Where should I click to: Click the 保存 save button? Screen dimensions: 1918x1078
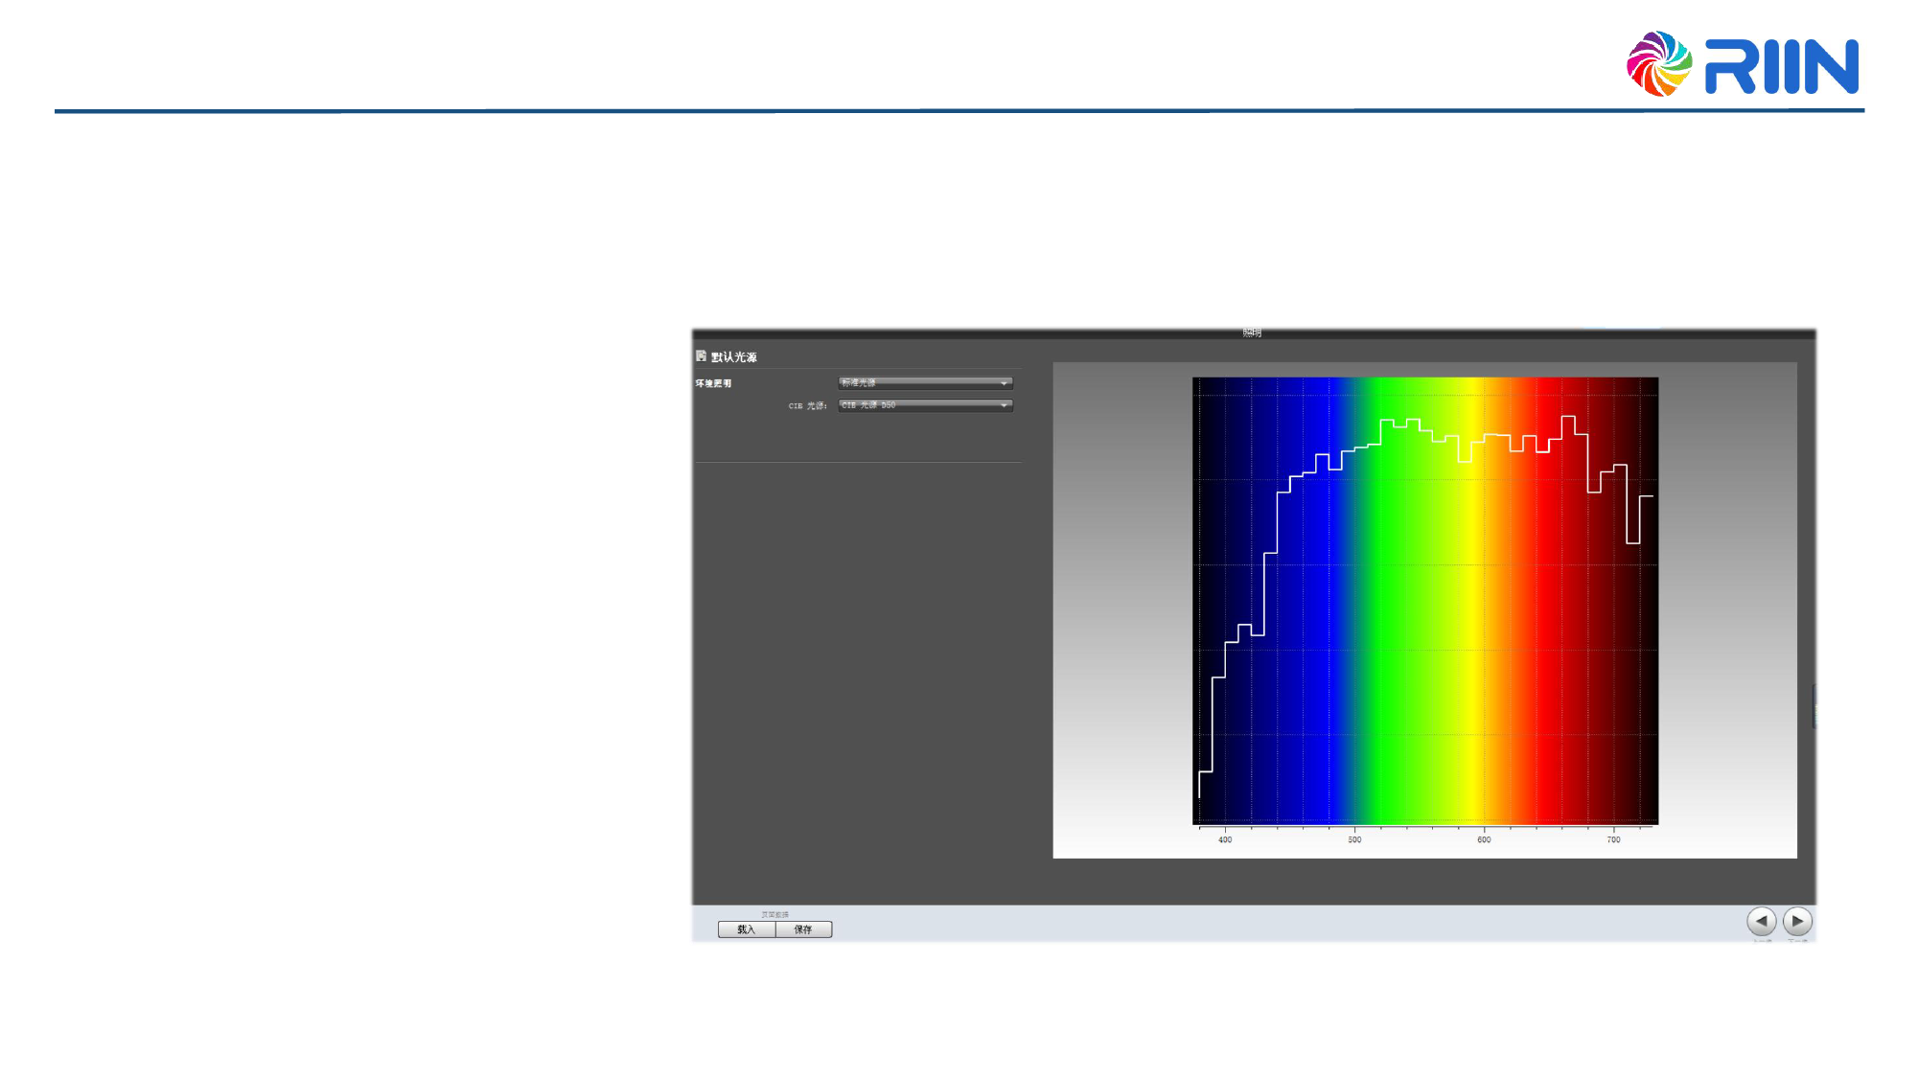(x=803, y=929)
